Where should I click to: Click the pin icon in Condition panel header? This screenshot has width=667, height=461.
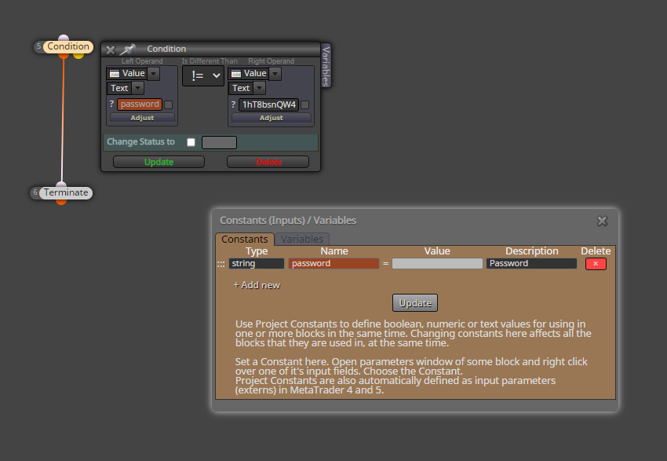click(127, 49)
